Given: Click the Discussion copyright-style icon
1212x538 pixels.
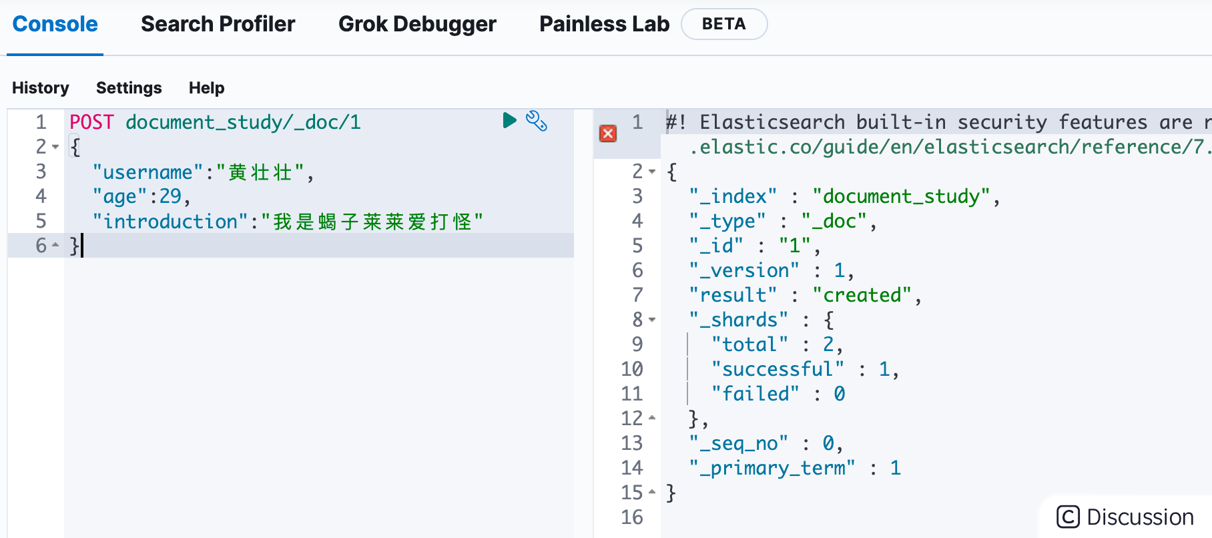Looking at the screenshot, I should click(1068, 517).
